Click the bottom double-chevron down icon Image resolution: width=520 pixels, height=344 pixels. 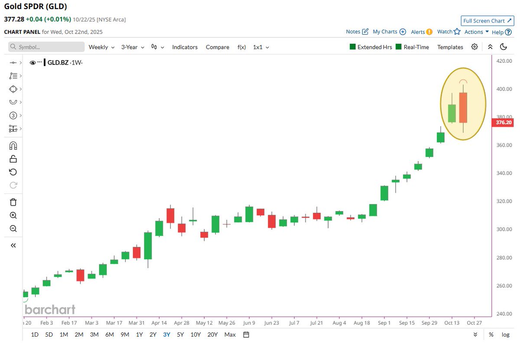475,334
